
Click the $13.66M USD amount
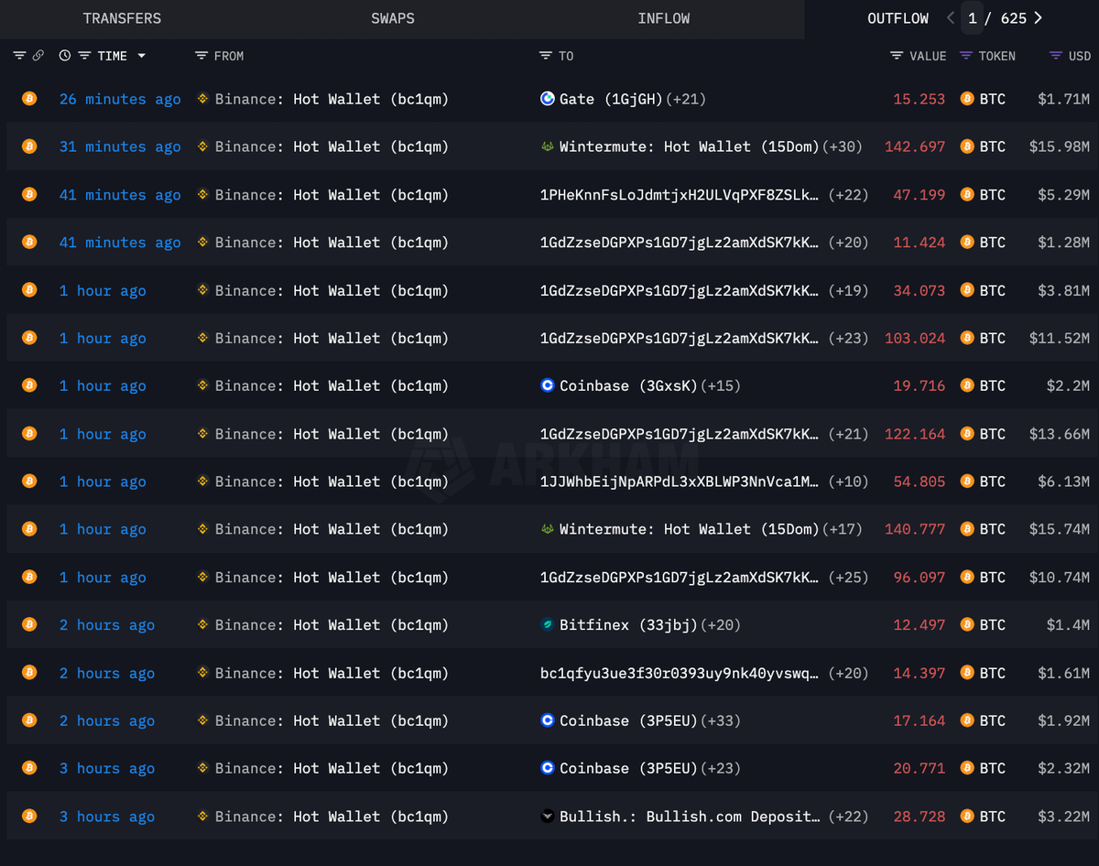click(1060, 434)
